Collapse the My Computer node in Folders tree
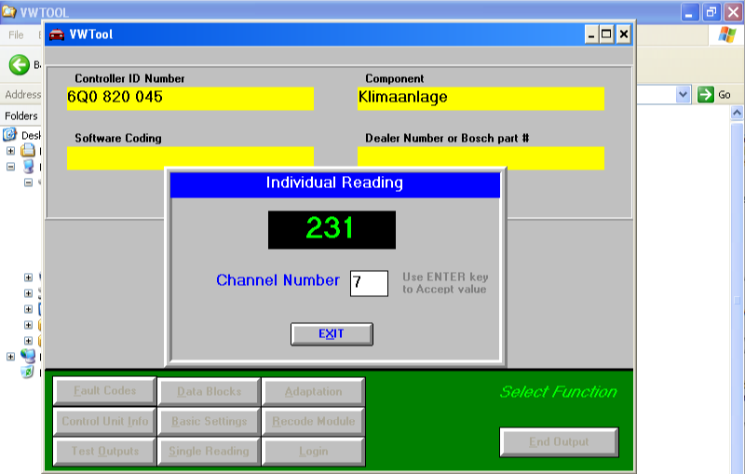 coord(10,167)
